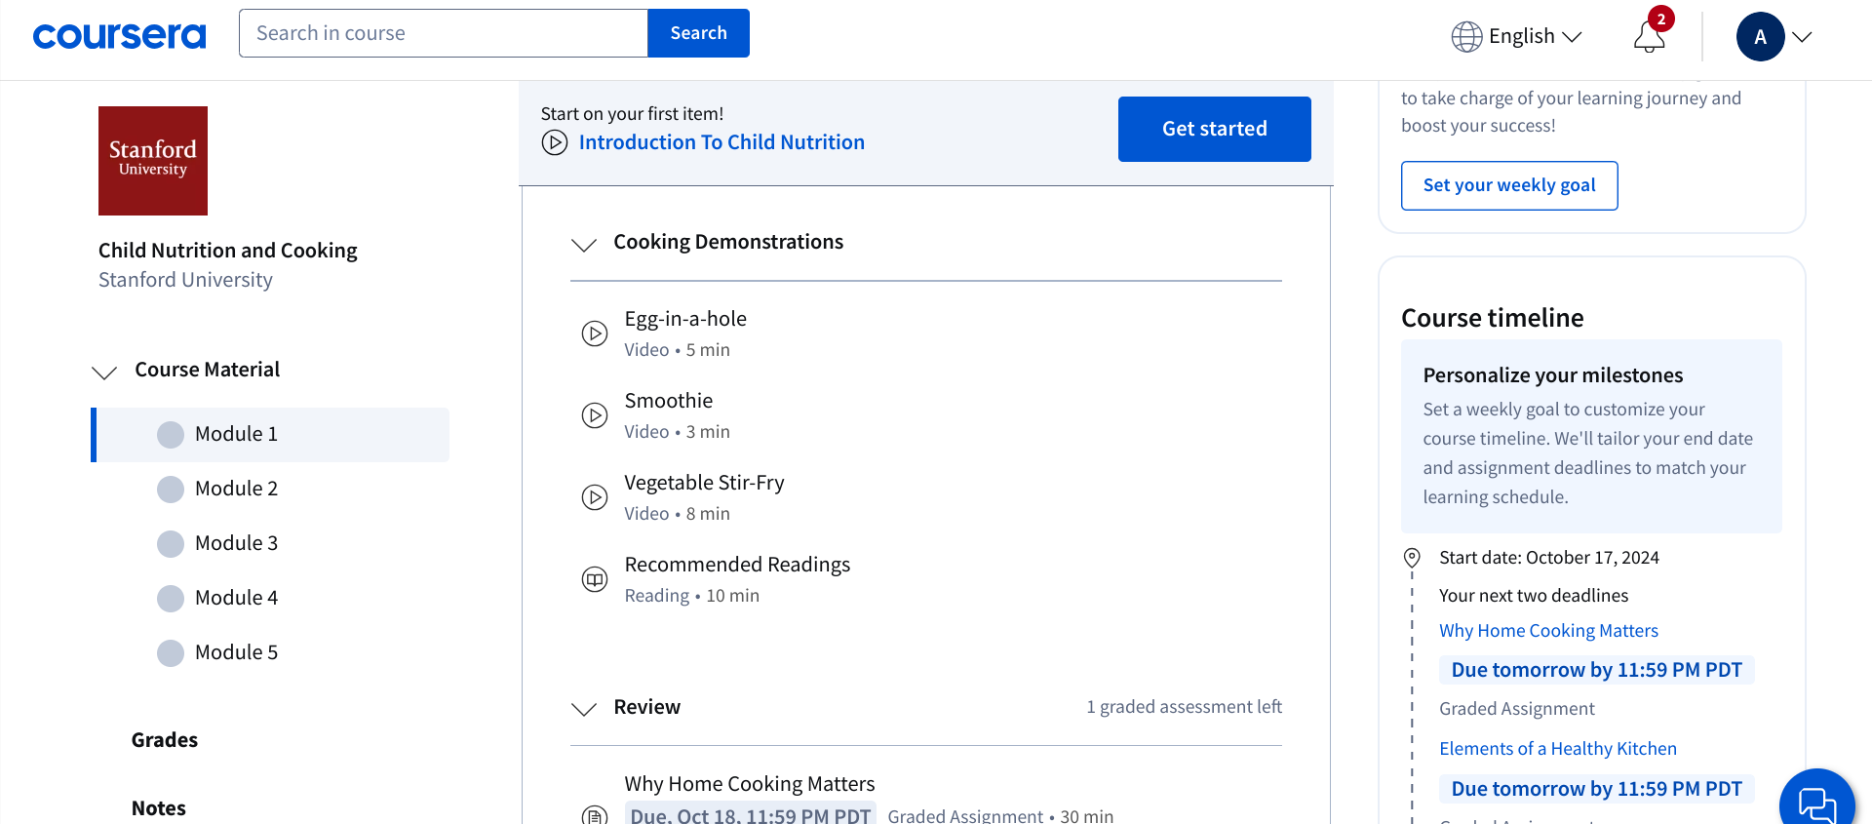Image resolution: width=1872 pixels, height=824 pixels.
Task: Click Set your weekly goal
Action: (1509, 185)
